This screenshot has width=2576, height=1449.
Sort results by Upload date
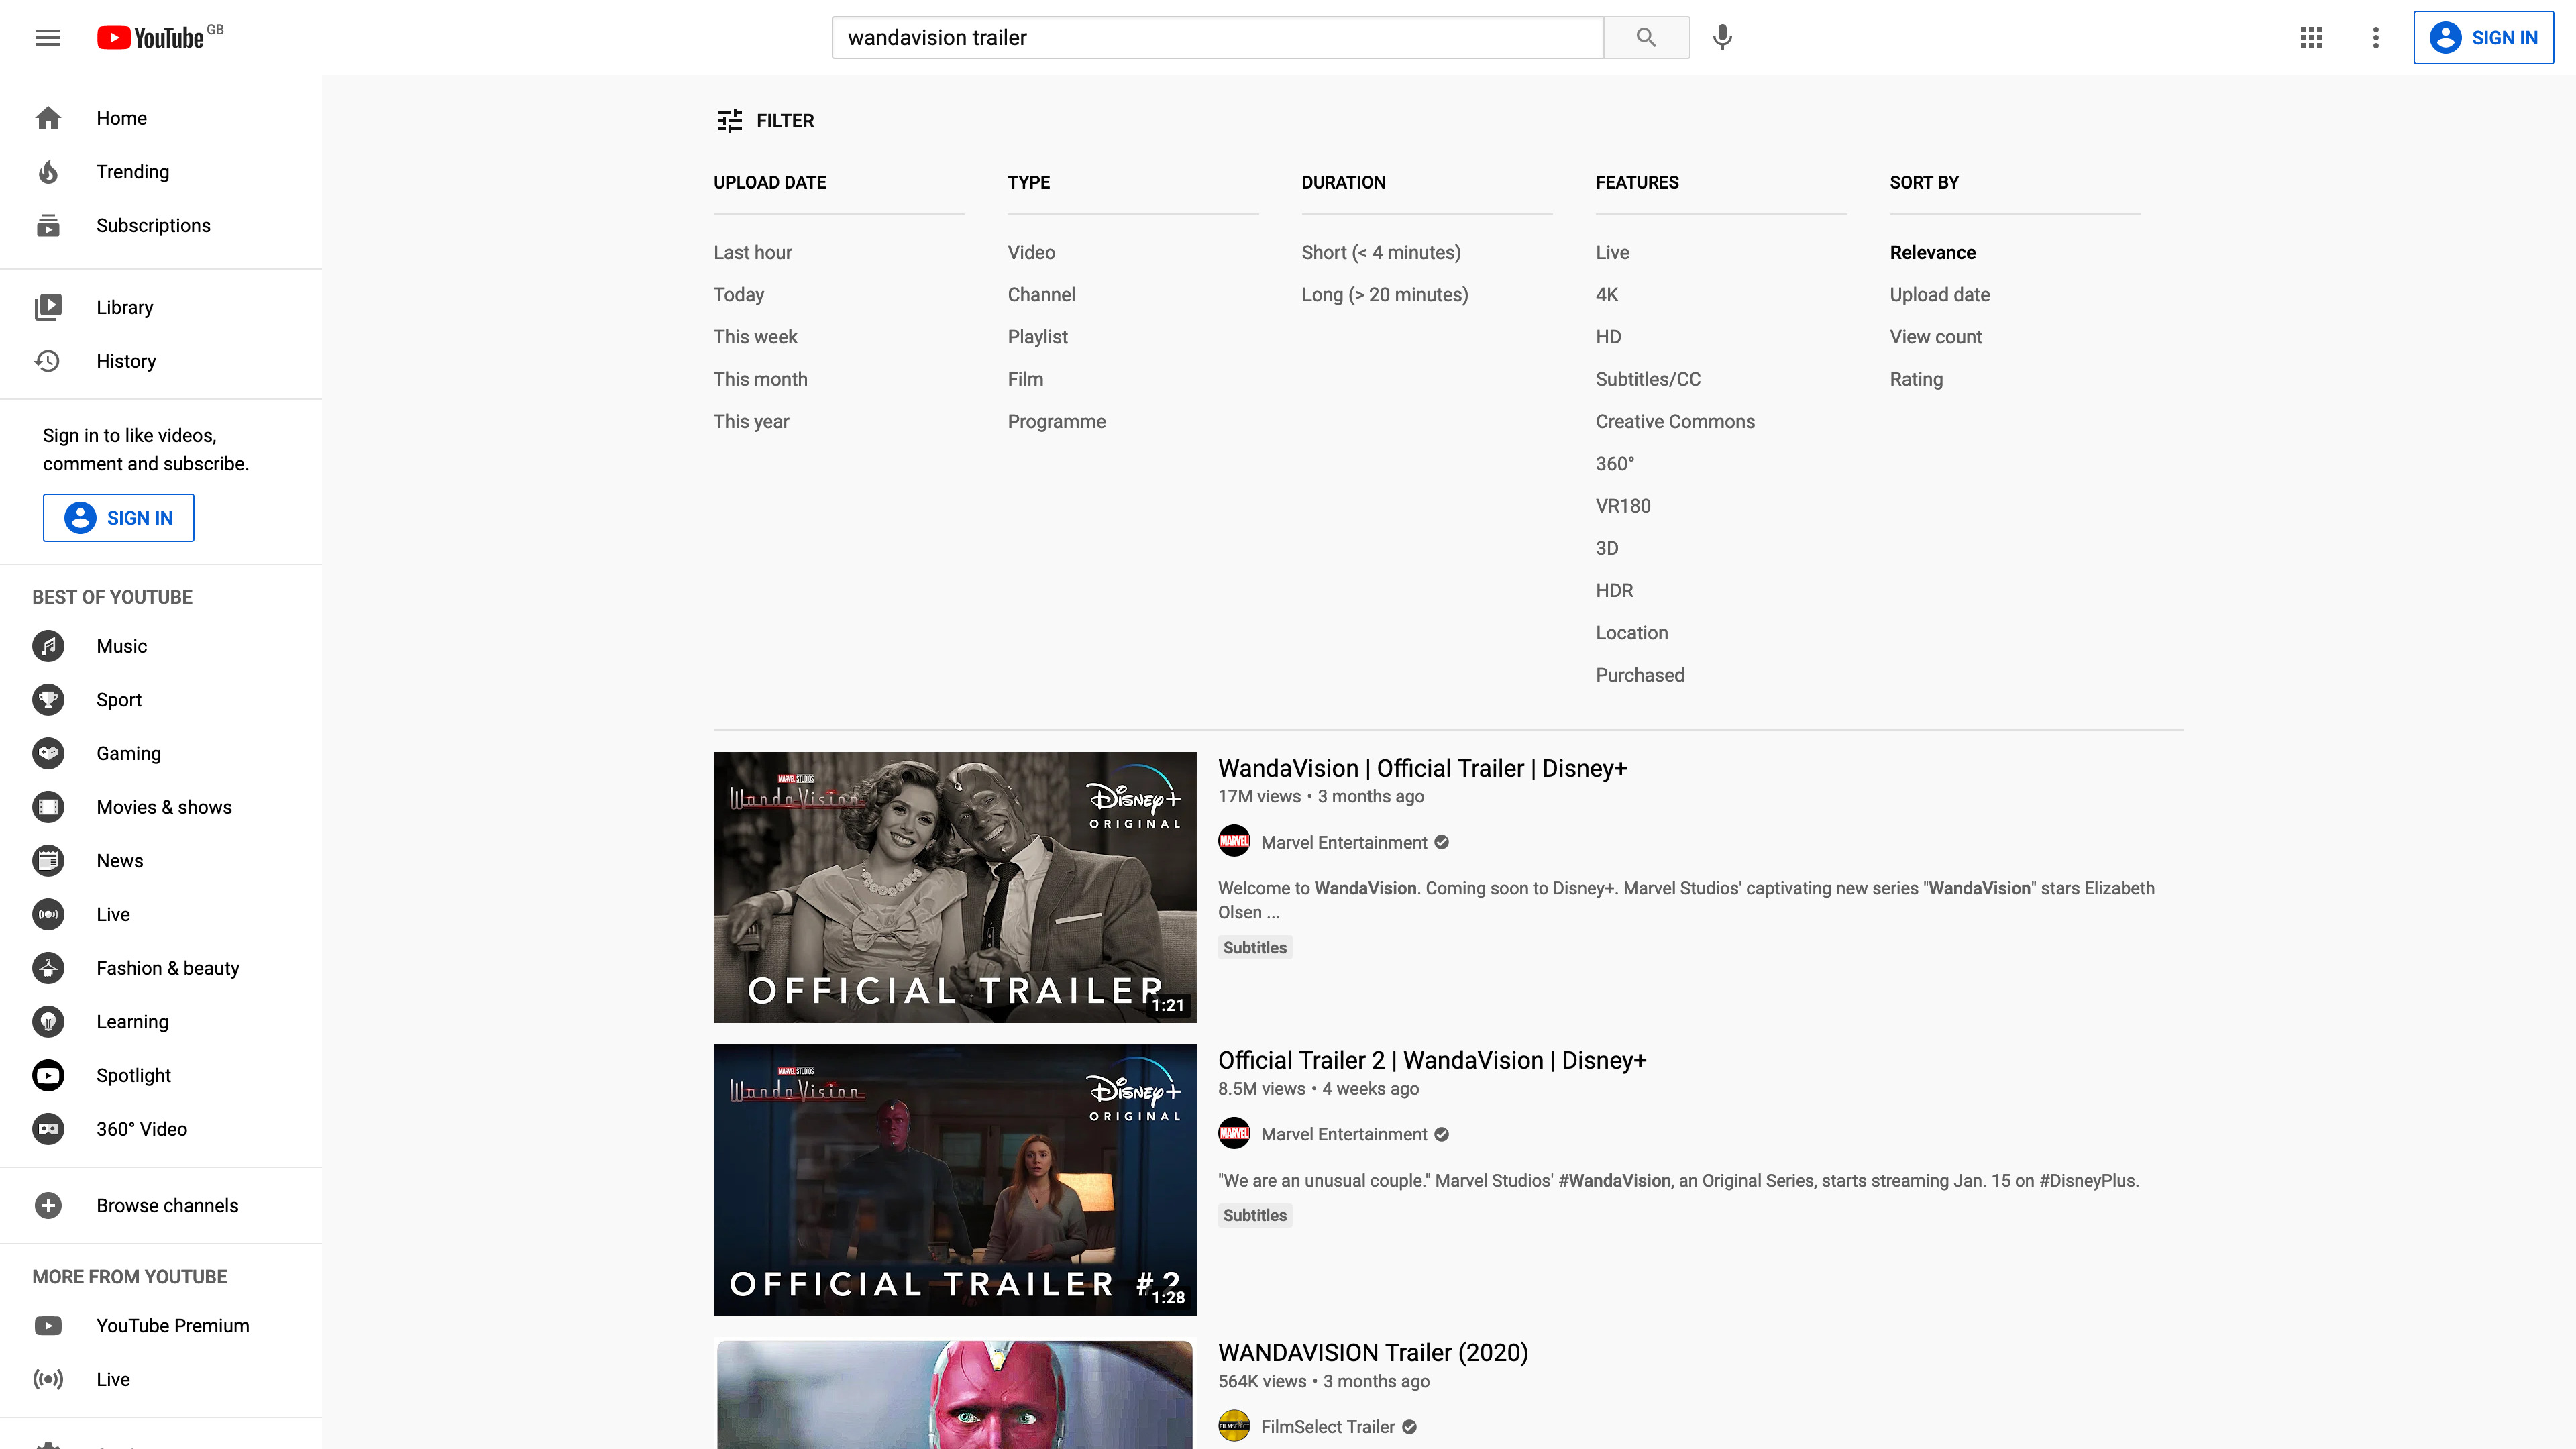click(1939, 295)
